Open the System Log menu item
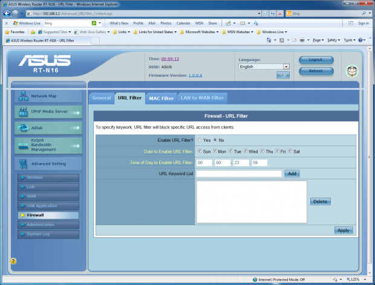Viewport: 375px width, 285px height. pyautogui.click(x=48, y=234)
